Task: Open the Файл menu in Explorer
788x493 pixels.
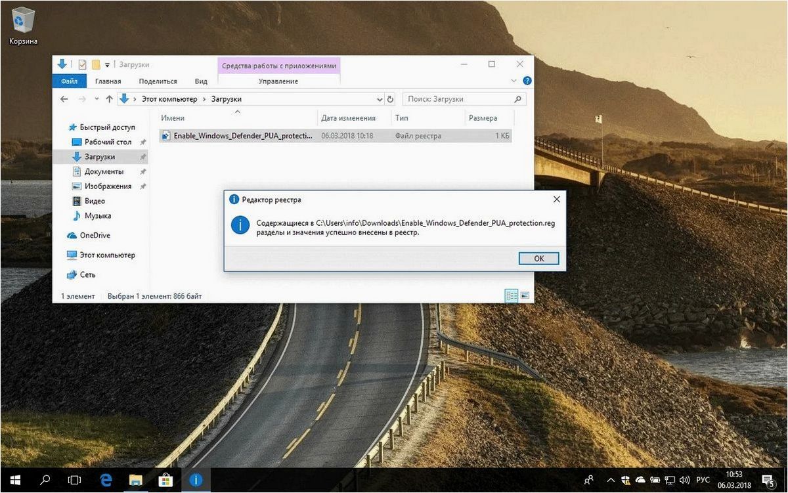Action: (x=69, y=81)
